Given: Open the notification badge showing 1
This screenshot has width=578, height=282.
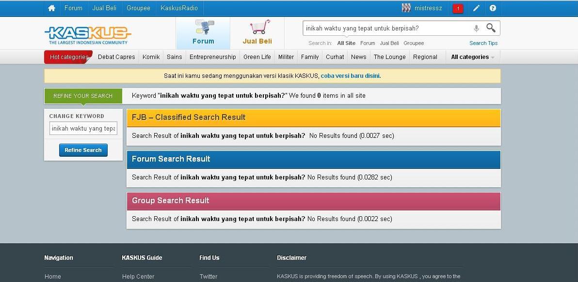Looking at the screenshot, I should [x=458, y=8].
